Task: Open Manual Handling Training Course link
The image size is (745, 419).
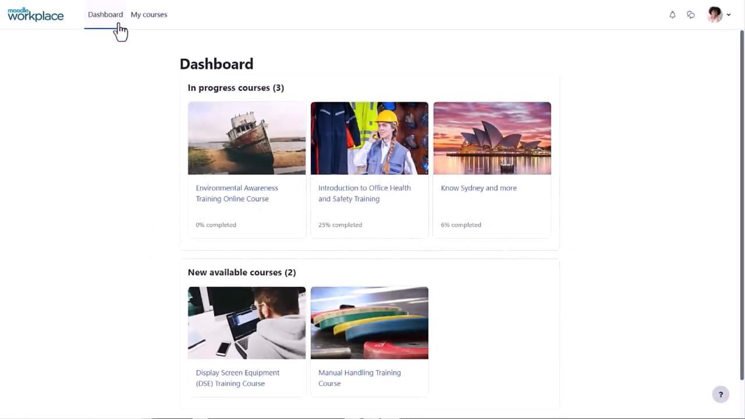Action: pos(359,378)
